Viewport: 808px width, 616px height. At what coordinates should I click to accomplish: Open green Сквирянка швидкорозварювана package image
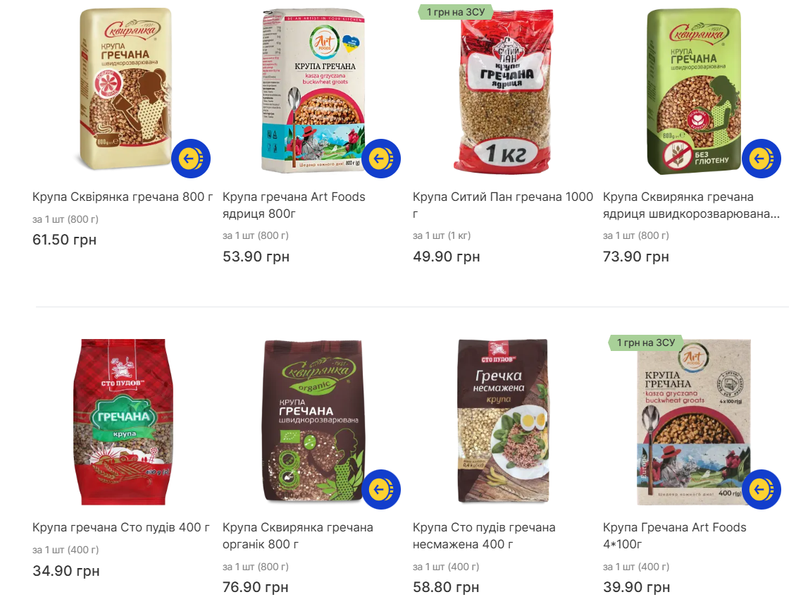(694, 91)
